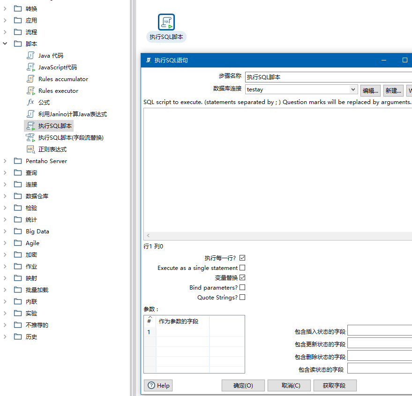412x396 pixels.
Task: Expand the 统计 category
Action: pos(5,219)
